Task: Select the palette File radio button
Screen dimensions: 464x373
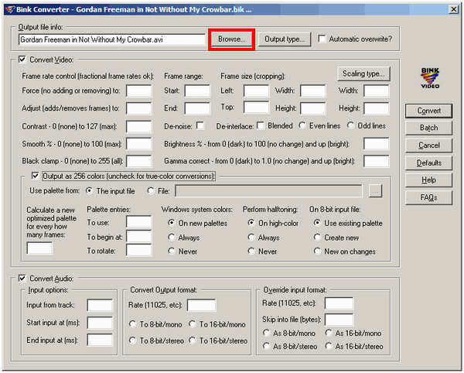Action: 151,191
